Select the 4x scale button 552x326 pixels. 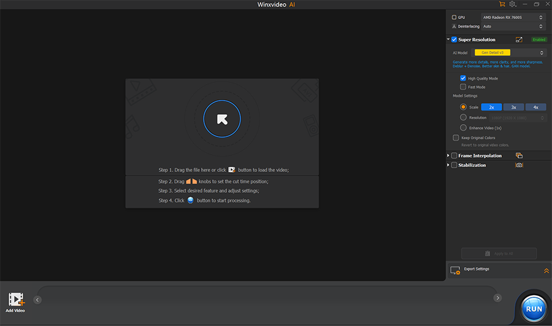coord(536,107)
